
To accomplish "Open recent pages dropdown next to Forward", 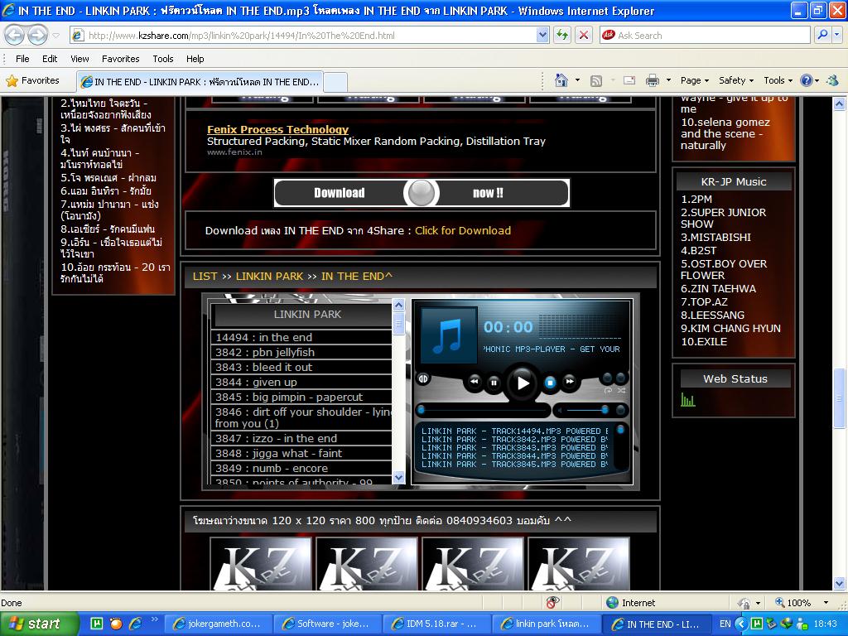I will (x=55, y=36).
